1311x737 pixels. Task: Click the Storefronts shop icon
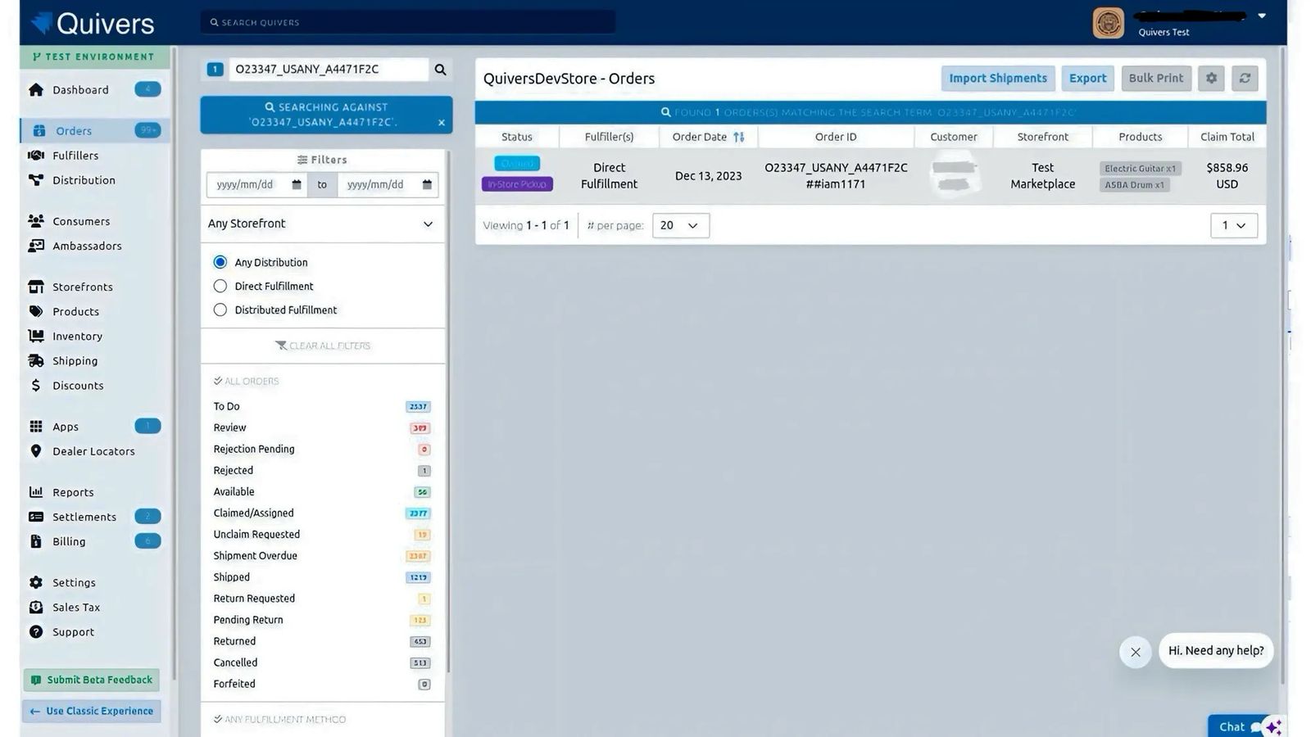pos(36,287)
